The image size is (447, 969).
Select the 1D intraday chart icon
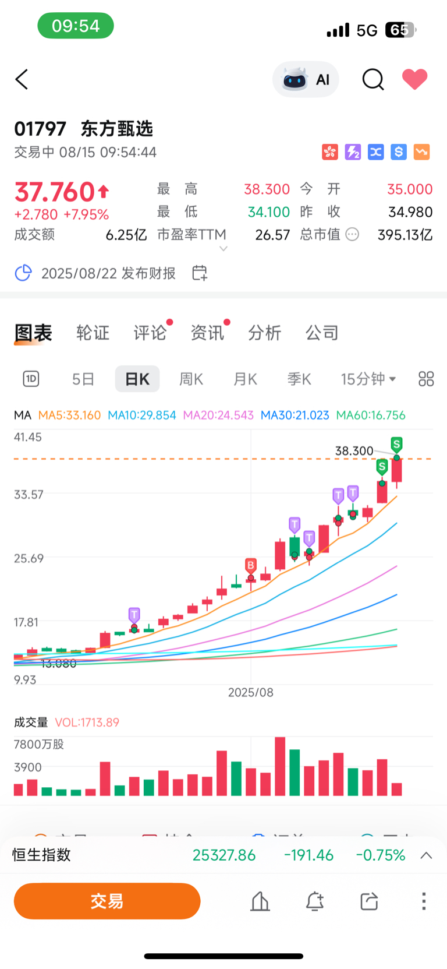pos(31,379)
